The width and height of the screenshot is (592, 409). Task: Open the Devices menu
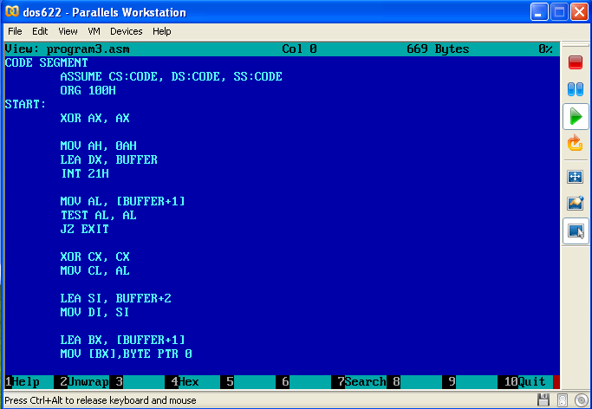click(x=126, y=31)
